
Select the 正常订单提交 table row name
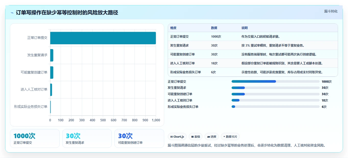click(179, 37)
